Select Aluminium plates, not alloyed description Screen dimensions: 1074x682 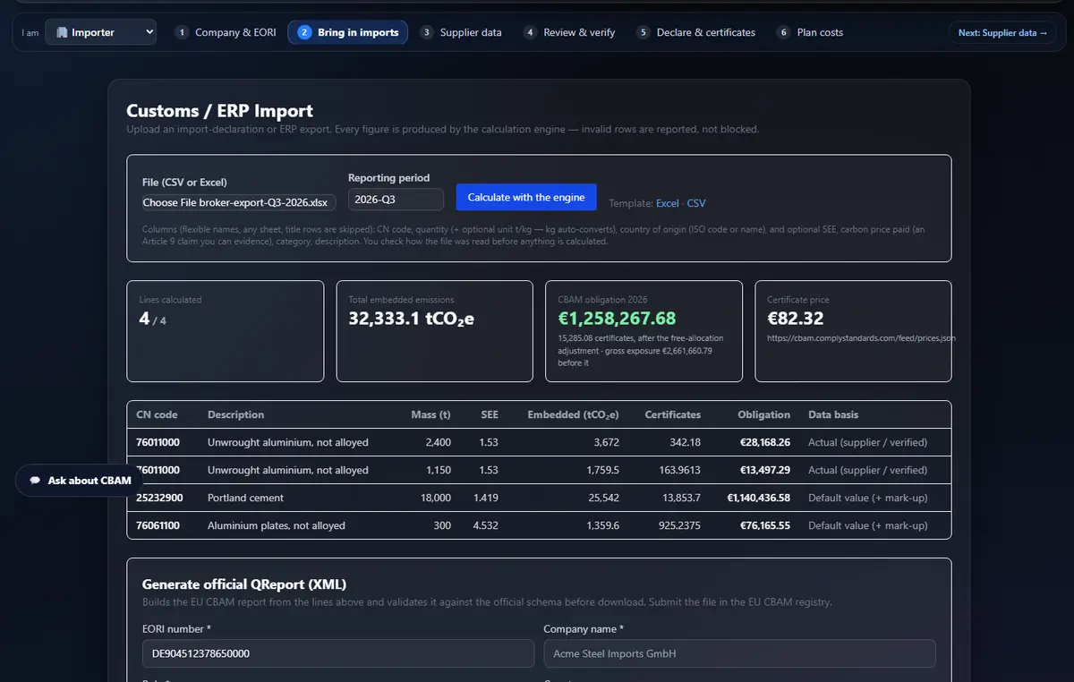[277, 525]
